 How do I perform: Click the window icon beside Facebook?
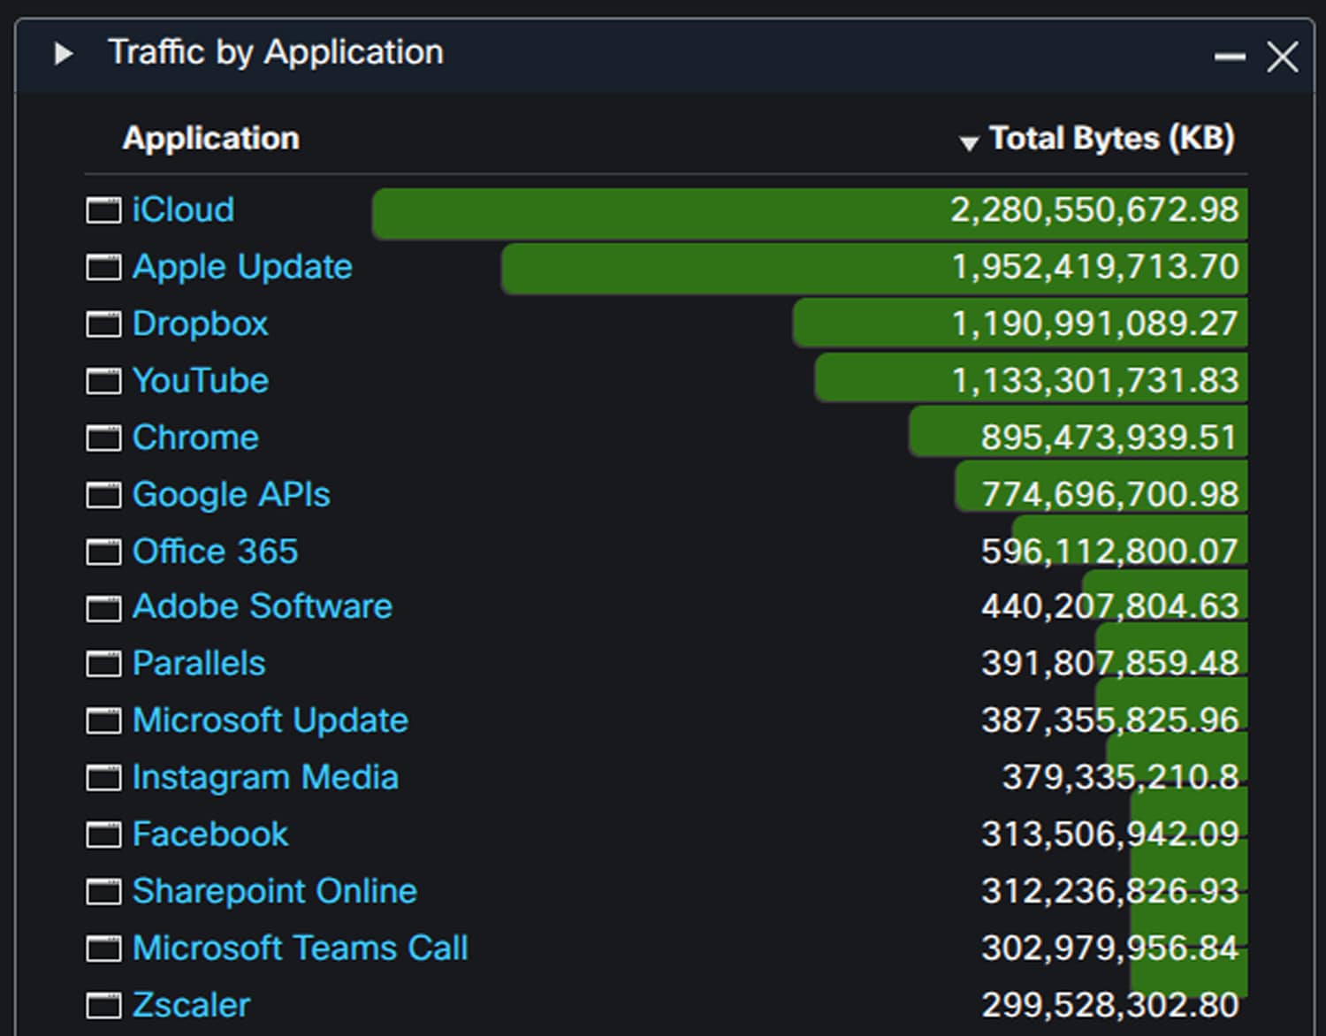coord(103,835)
